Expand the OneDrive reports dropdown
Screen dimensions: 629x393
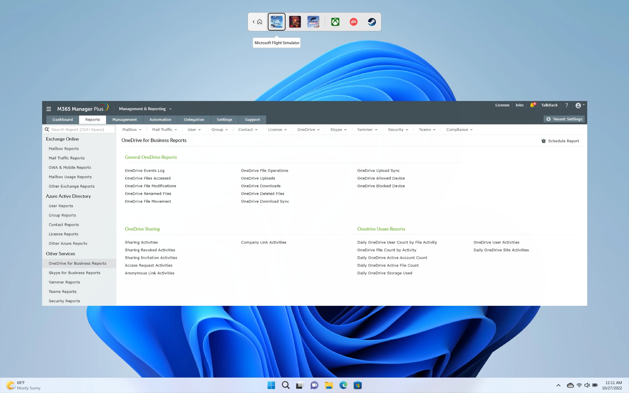pos(308,130)
